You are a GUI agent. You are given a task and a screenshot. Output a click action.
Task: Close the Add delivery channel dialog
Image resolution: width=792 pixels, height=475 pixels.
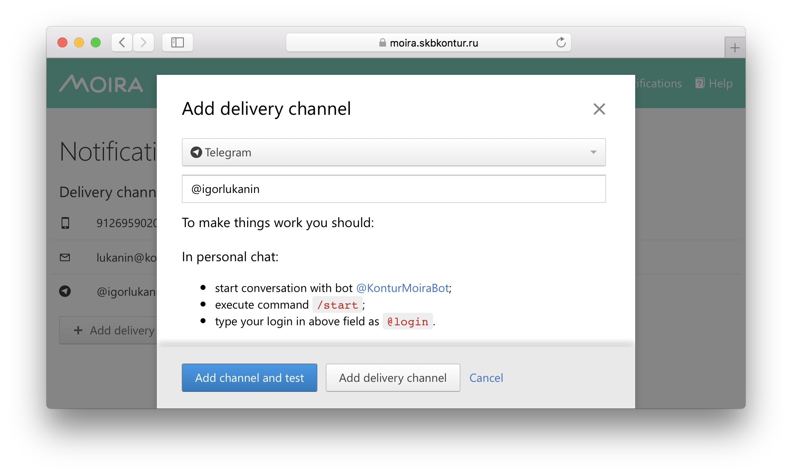coord(599,109)
